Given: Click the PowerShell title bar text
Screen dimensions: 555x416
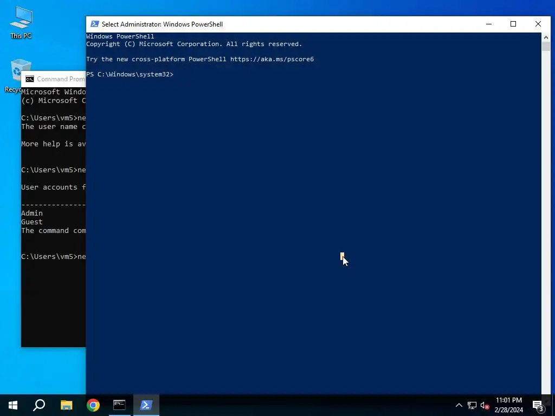Looking at the screenshot, I should (162, 24).
